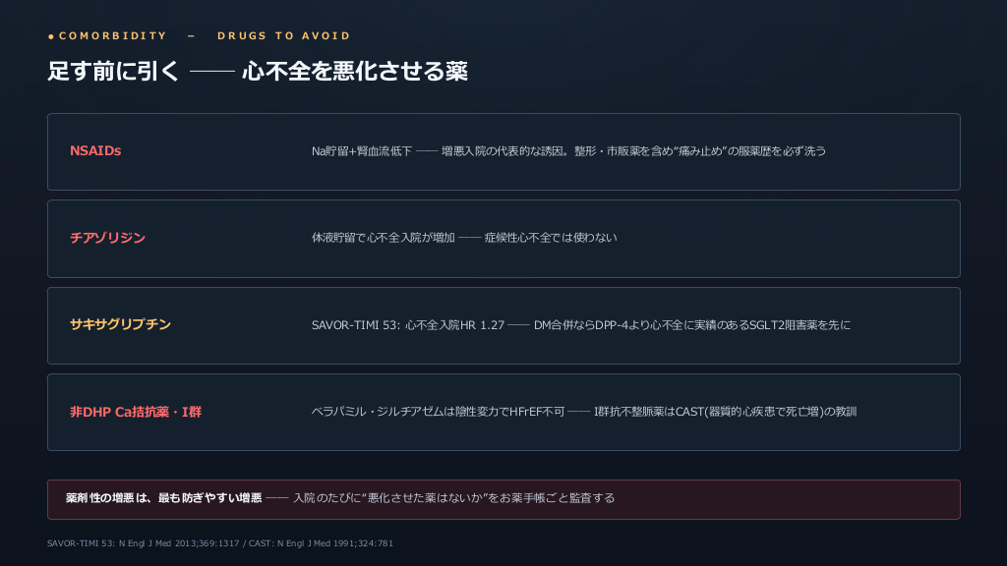Click the long dash in the title

click(x=212, y=71)
